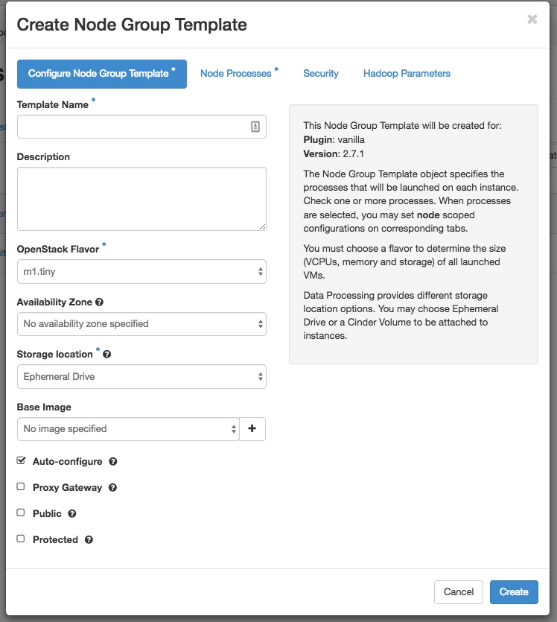This screenshot has height=622, width=557.
Task: Open the OpenStack Flavor dropdown
Action: (x=141, y=272)
